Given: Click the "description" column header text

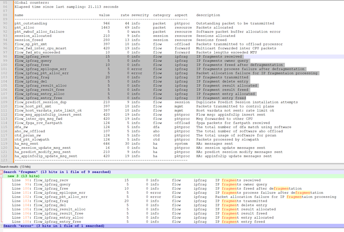Looking at the screenshot, I should point(208,15).
